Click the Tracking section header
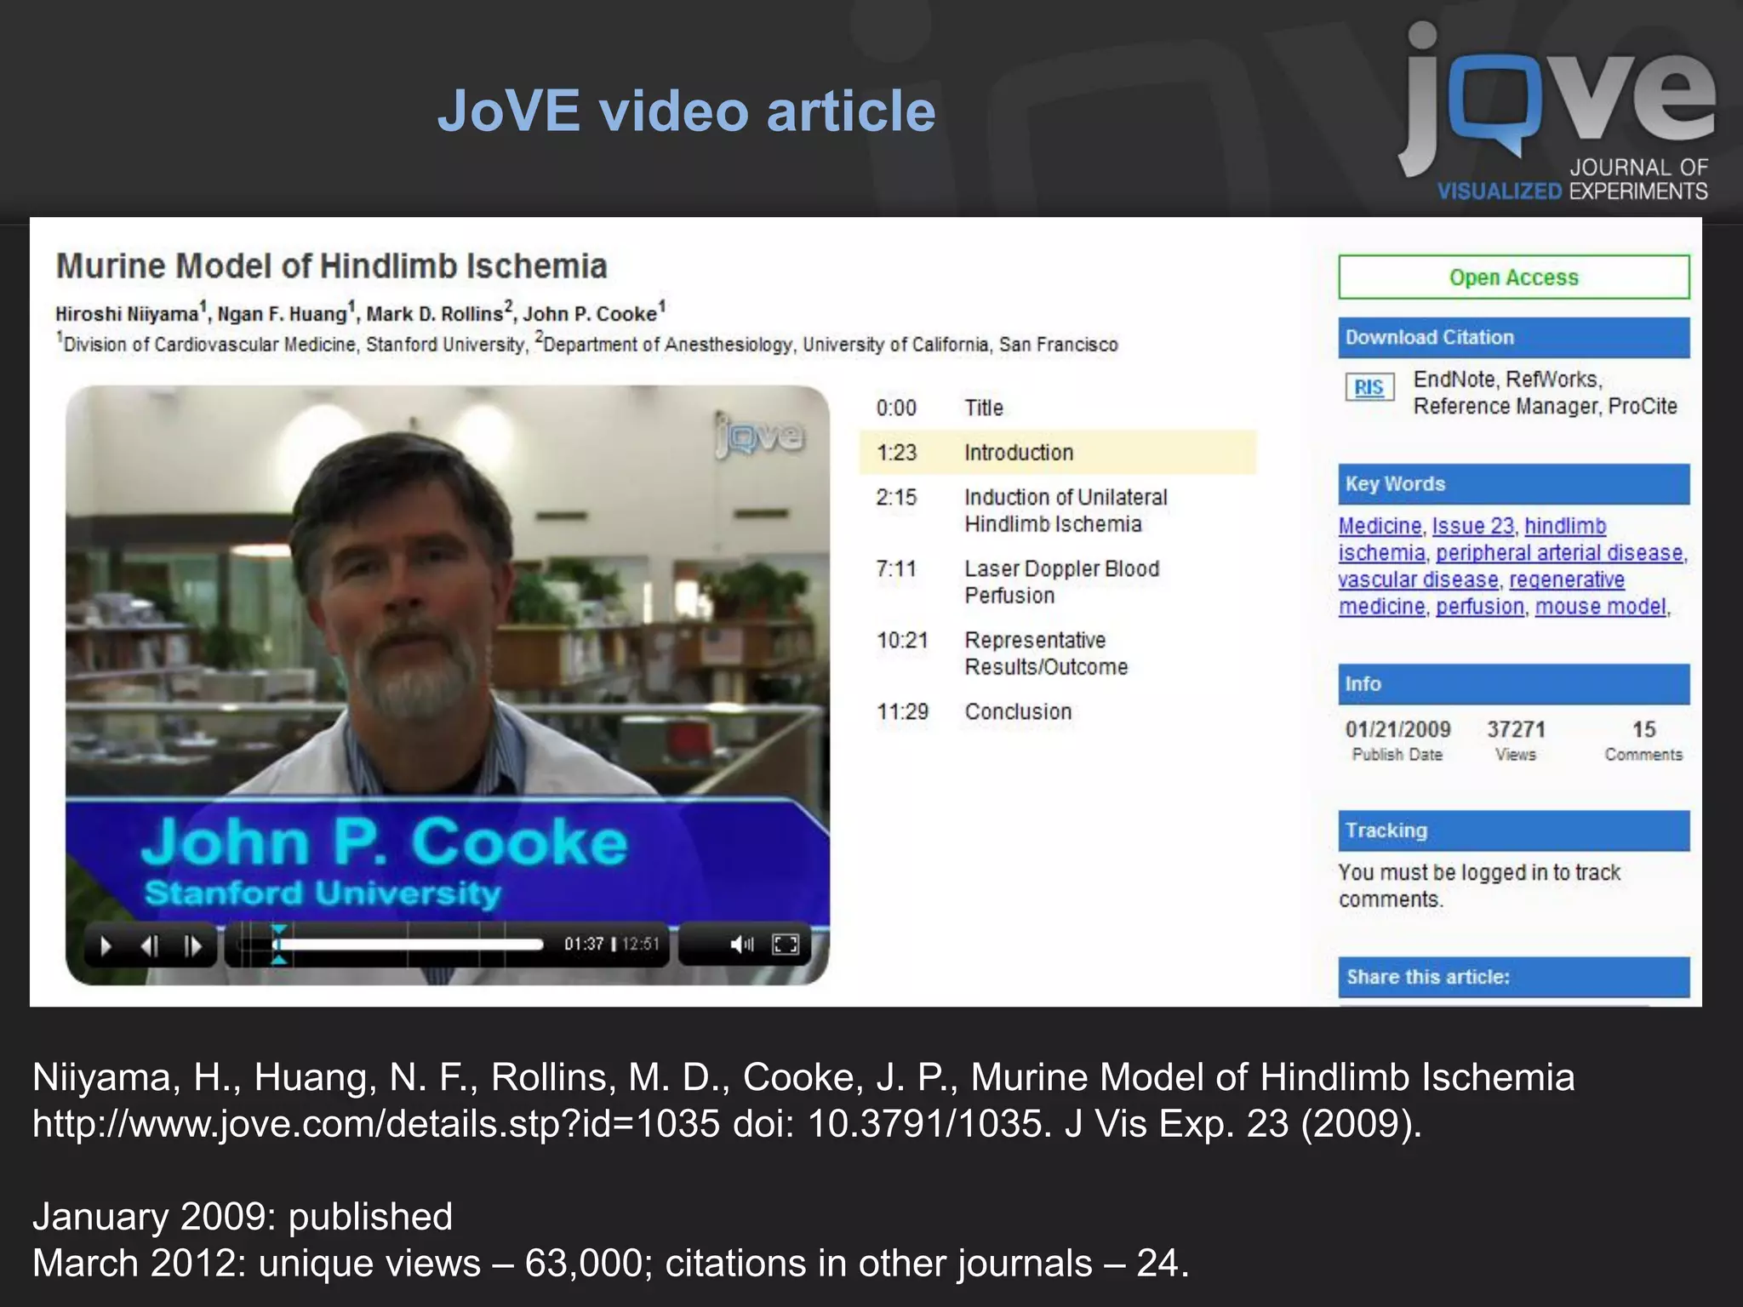Image resolution: width=1743 pixels, height=1307 pixels. 1513,830
